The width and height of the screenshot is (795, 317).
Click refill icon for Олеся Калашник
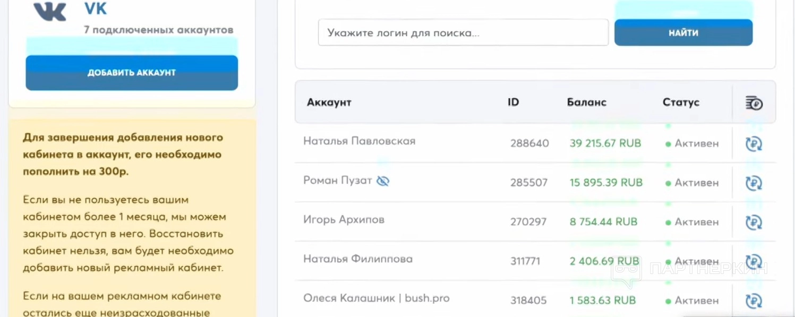click(x=754, y=301)
